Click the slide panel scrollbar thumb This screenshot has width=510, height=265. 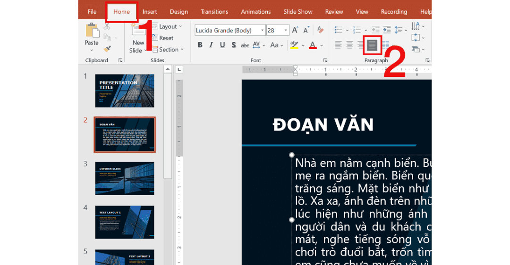168,126
